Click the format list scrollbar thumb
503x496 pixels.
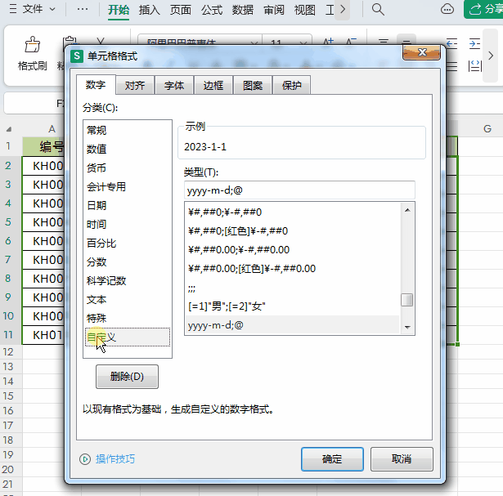[407, 300]
